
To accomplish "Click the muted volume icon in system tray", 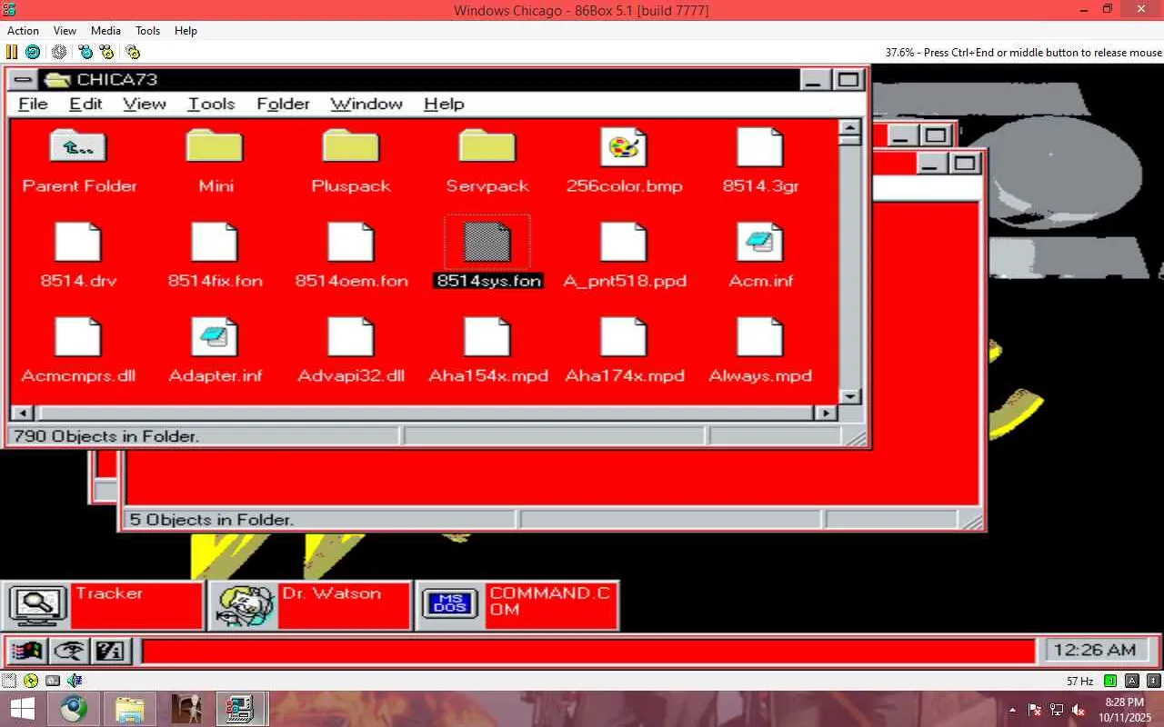I will pyautogui.click(x=1079, y=709).
